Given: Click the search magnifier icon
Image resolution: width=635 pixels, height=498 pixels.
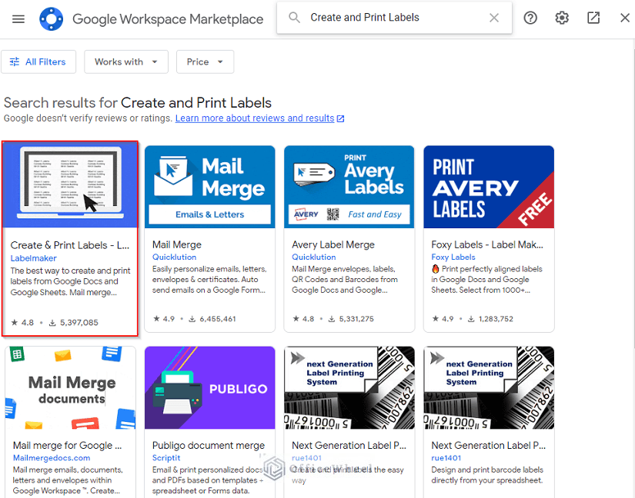Looking at the screenshot, I should 295,18.
